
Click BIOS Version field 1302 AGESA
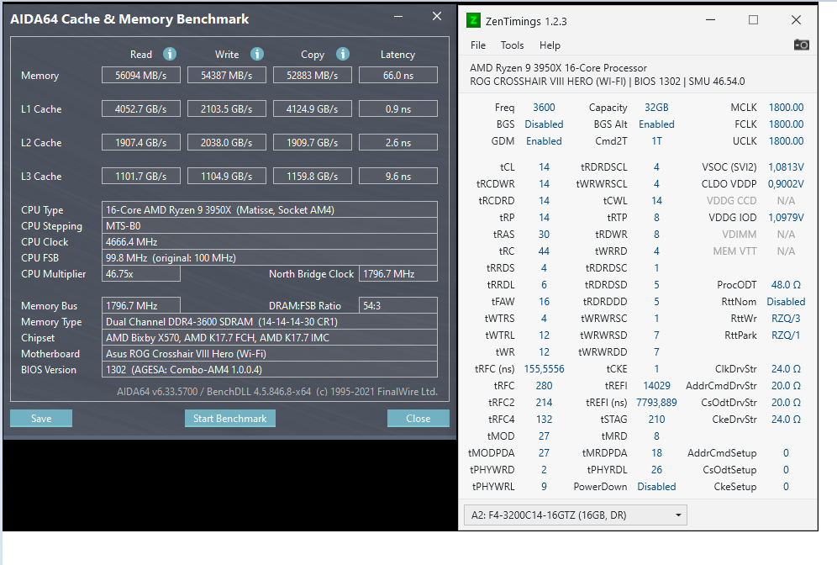tap(270, 370)
